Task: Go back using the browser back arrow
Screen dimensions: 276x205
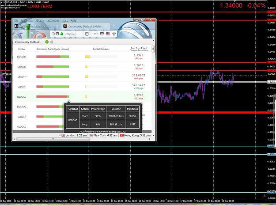Action: (17, 34)
